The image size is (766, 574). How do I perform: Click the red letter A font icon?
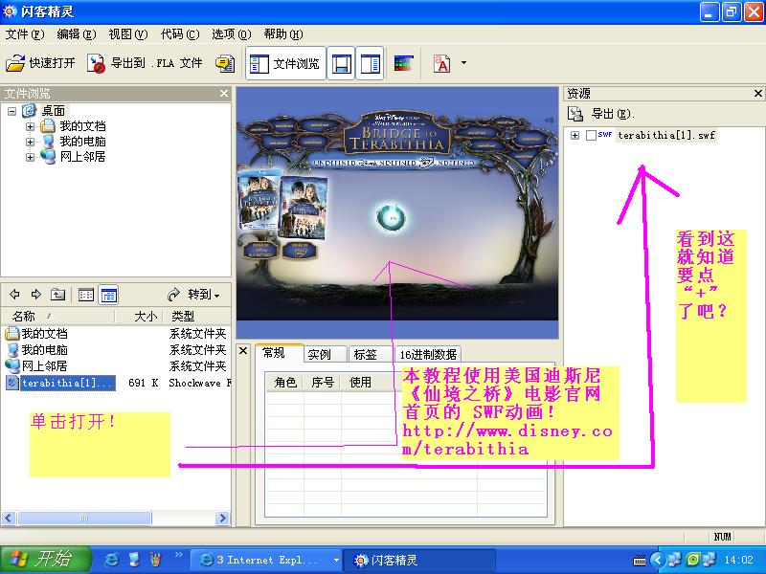pos(441,63)
